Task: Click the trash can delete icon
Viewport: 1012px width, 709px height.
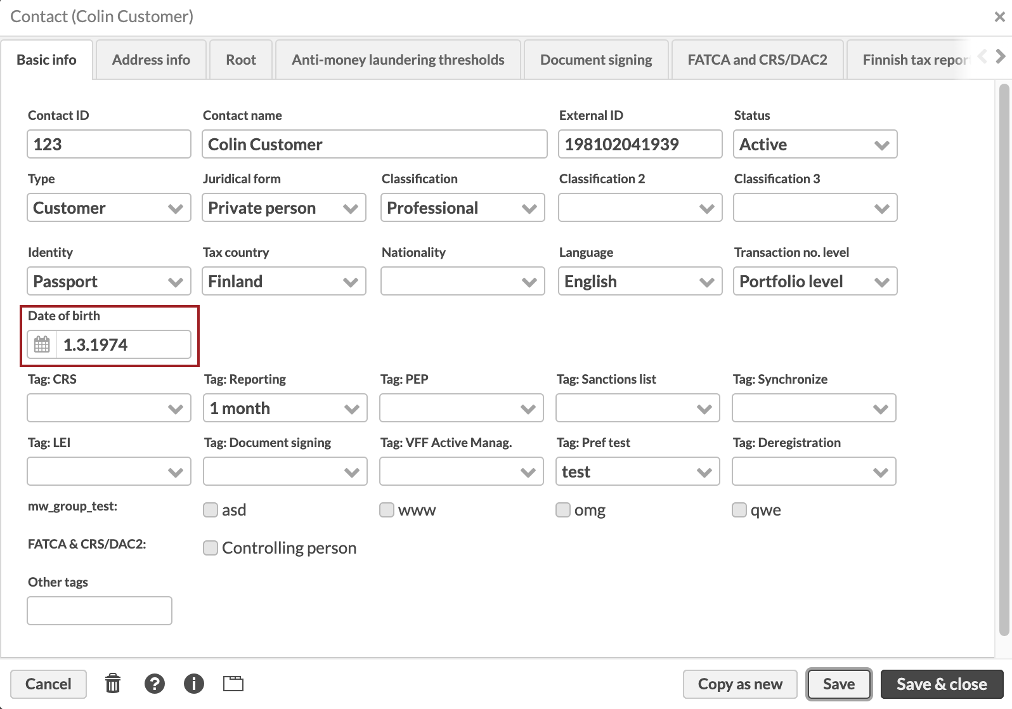Action: (113, 684)
